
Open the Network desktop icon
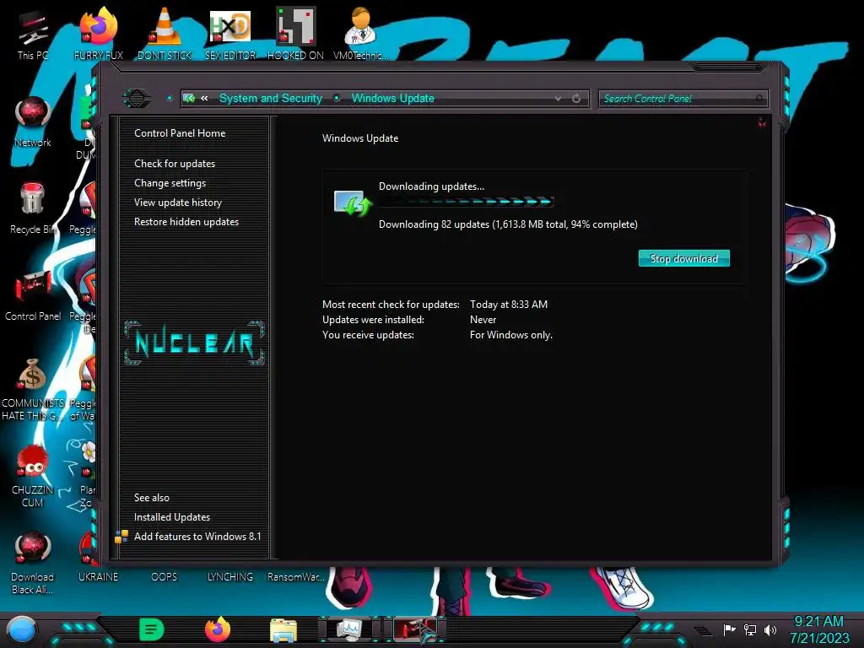point(33,122)
